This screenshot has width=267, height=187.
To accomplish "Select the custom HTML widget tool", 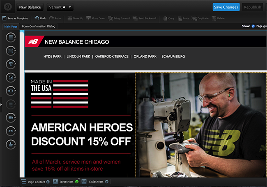I will click(11, 131).
